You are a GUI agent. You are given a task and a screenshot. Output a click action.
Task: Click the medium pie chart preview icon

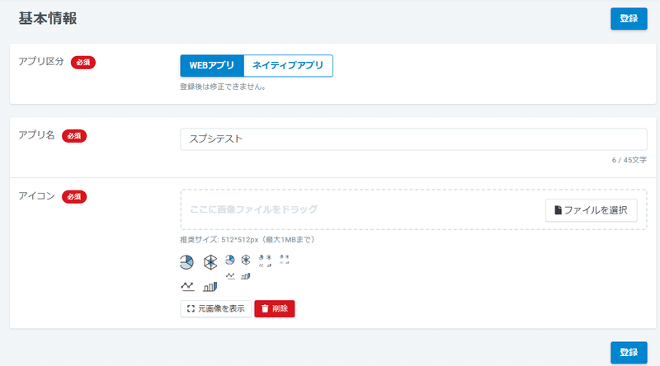tap(229, 260)
